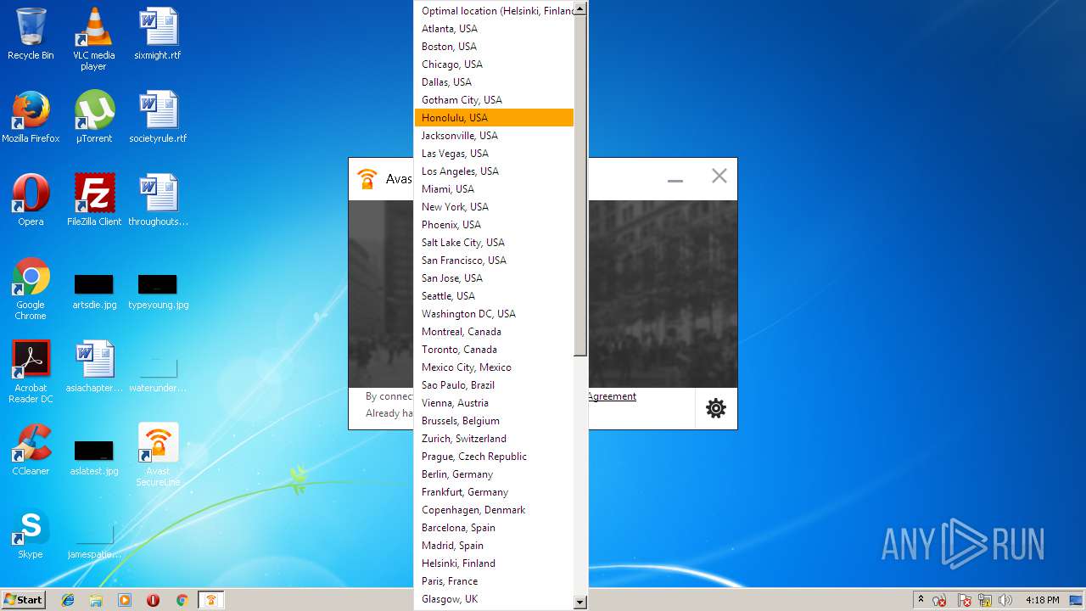Open aslatest.jpg image file
The height and width of the screenshot is (611, 1086).
(94, 457)
